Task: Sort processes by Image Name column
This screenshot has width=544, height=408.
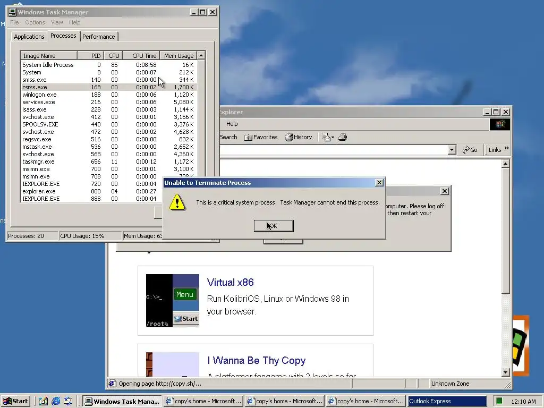Action: [x=48, y=55]
